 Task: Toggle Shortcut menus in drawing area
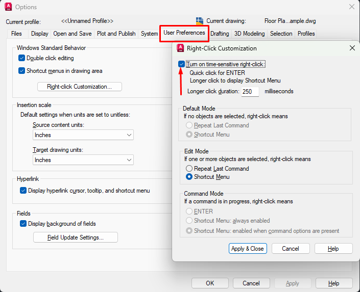tap(21, 71)
